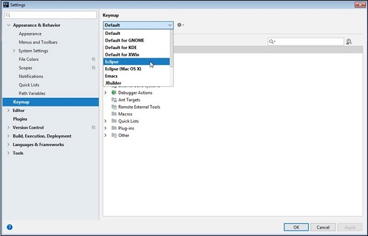
Task: Open Plugins settings page
Action: (x=20, y=119)
